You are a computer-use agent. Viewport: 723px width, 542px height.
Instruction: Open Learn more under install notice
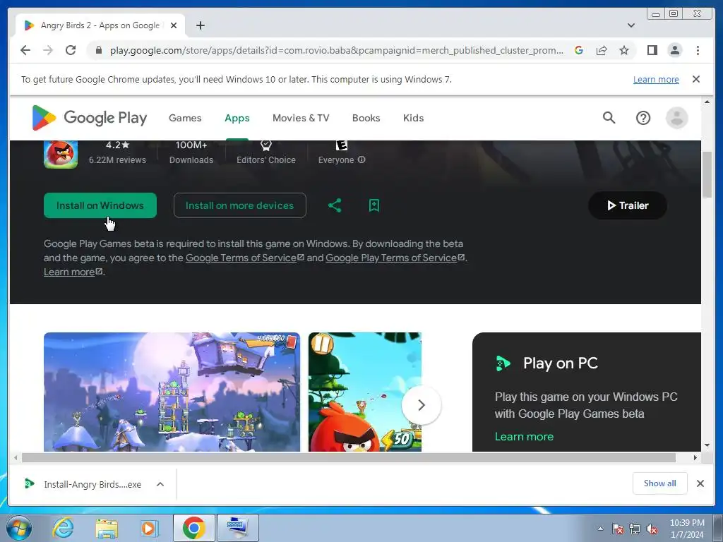pyautogui.click(x=73, y=272)
